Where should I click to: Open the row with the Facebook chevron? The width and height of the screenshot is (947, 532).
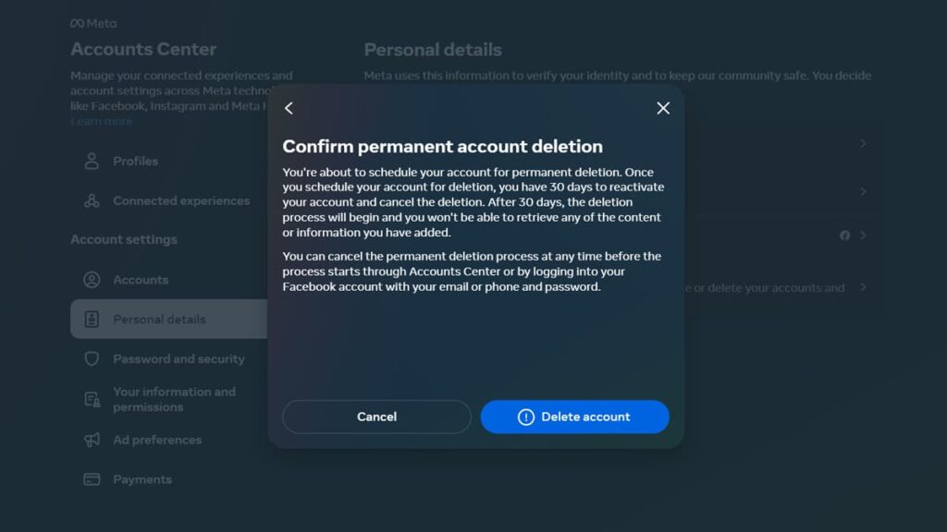[x=862, y=236]
